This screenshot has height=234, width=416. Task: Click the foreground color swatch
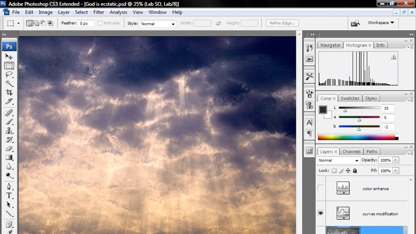323,110
